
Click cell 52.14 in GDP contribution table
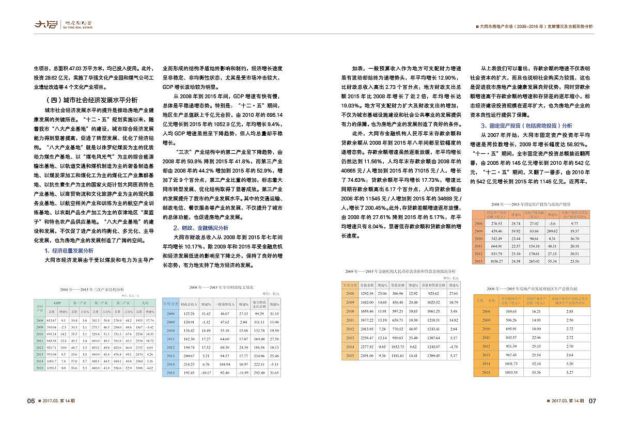click(x=536, y=364)
